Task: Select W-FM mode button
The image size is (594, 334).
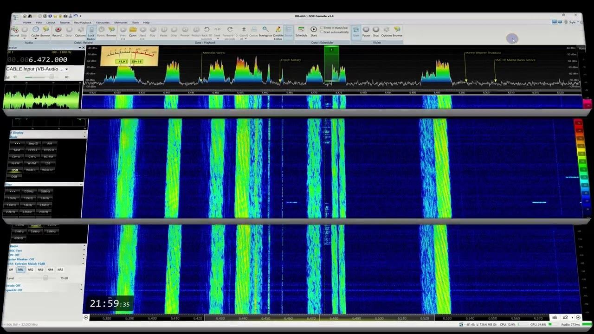Action: point(32,163)
